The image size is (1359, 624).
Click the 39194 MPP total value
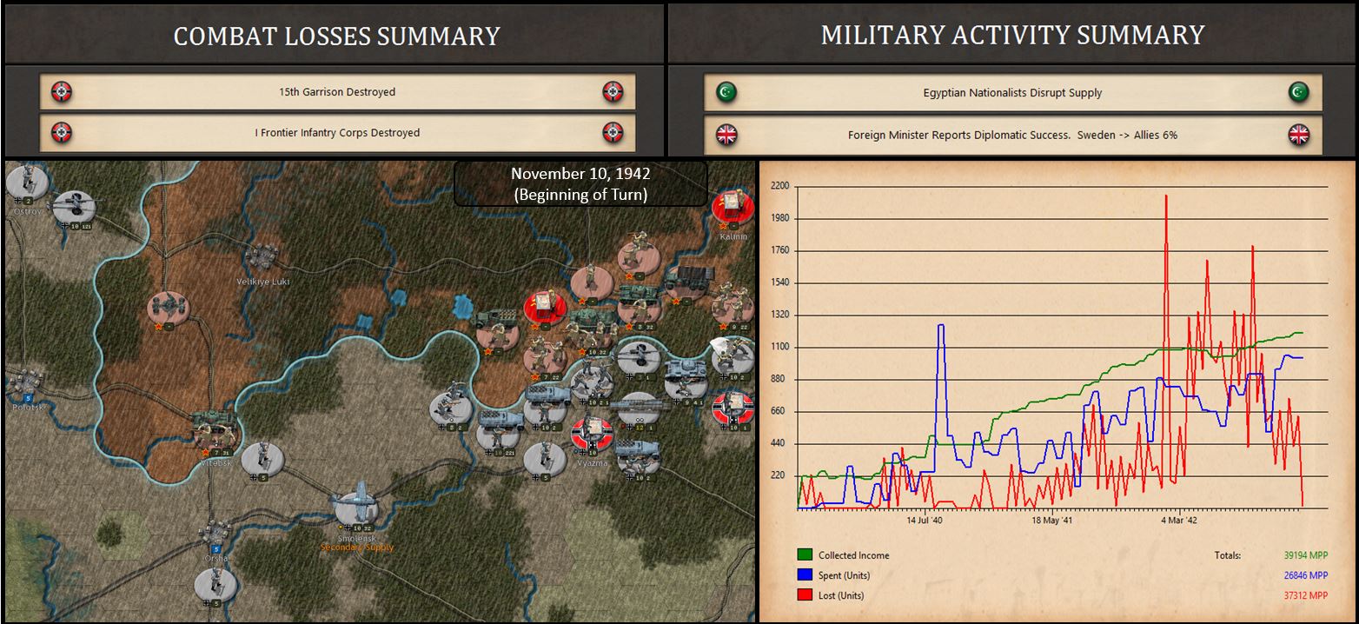coord(1306,555)
